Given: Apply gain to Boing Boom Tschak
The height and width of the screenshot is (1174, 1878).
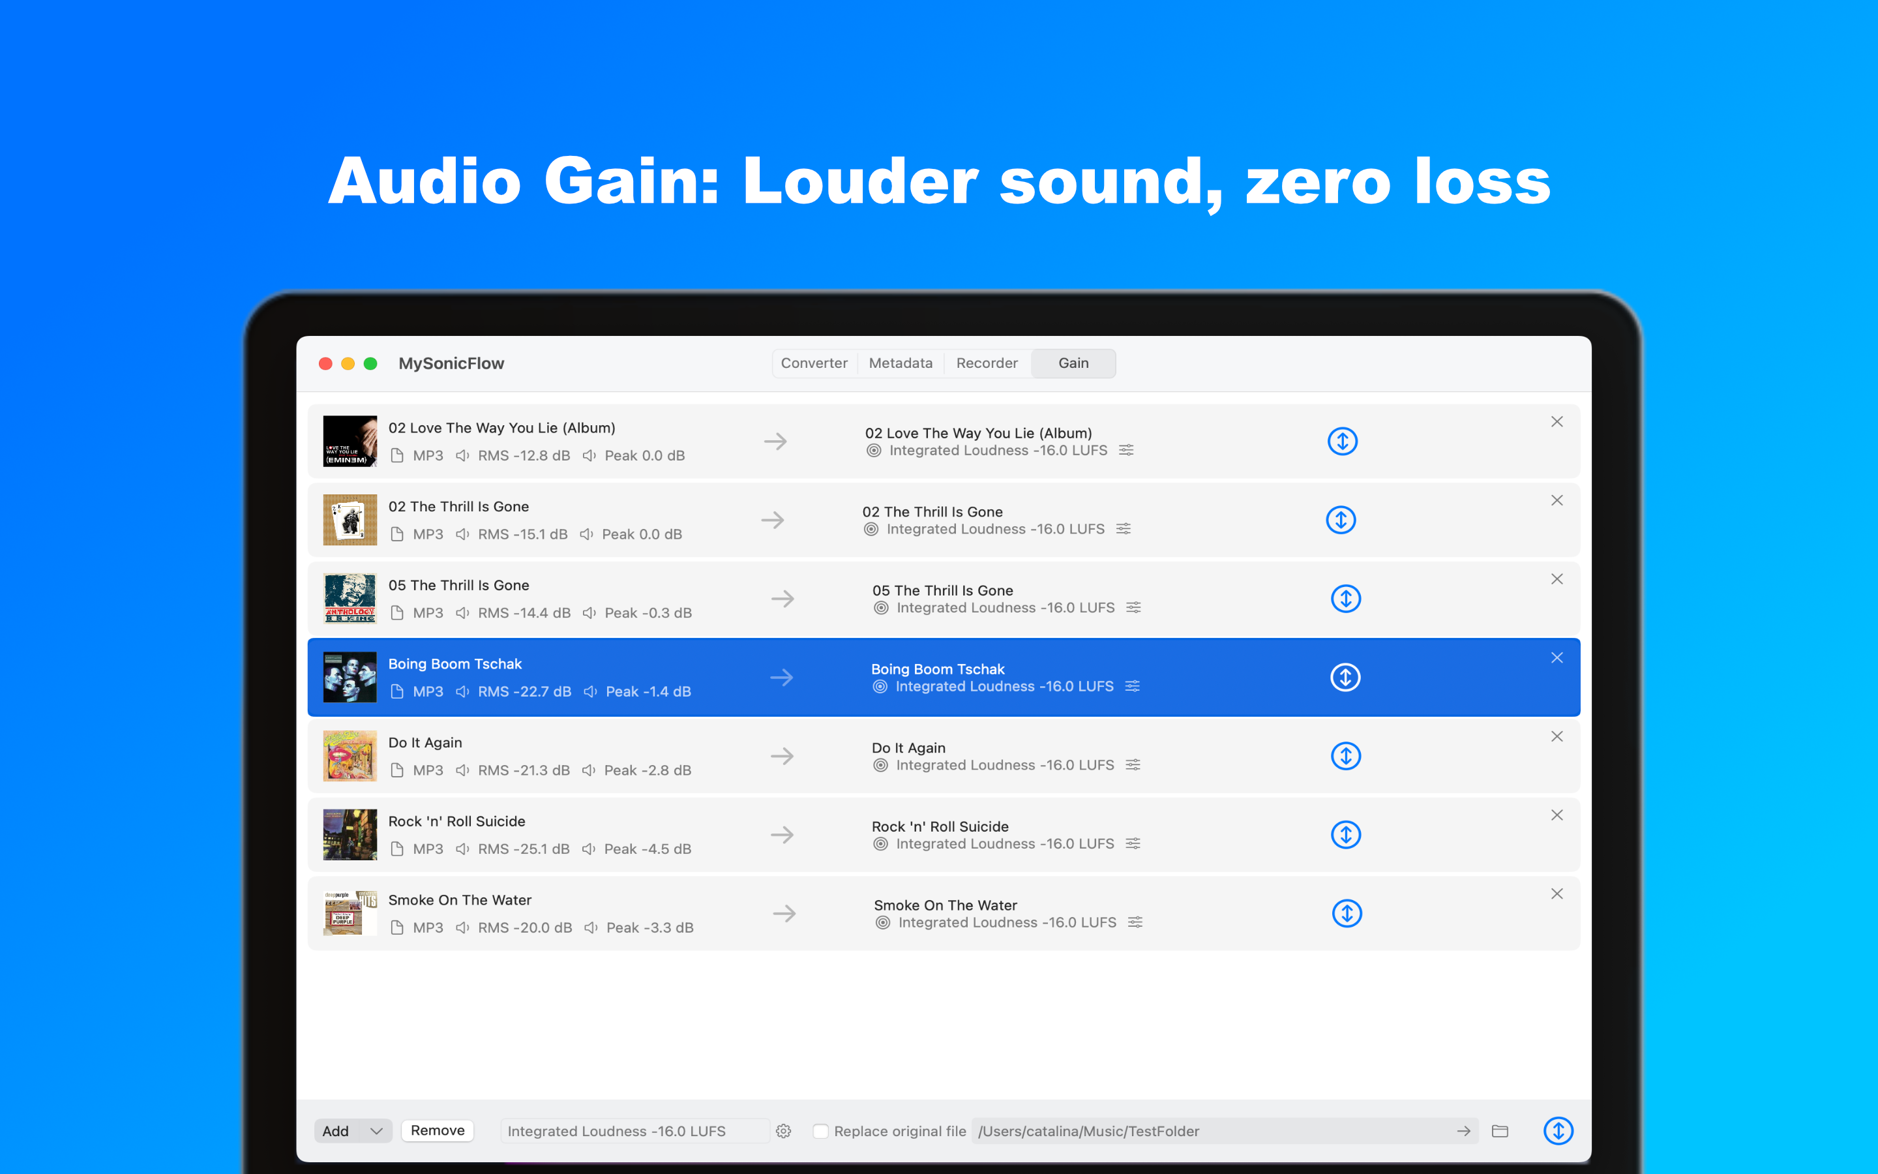Looking at the screenshot, I should click(1345, 677).
